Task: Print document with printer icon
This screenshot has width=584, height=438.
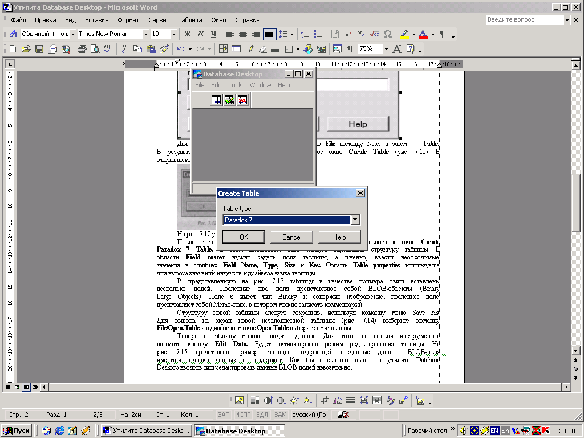Action: coord(82,49)
